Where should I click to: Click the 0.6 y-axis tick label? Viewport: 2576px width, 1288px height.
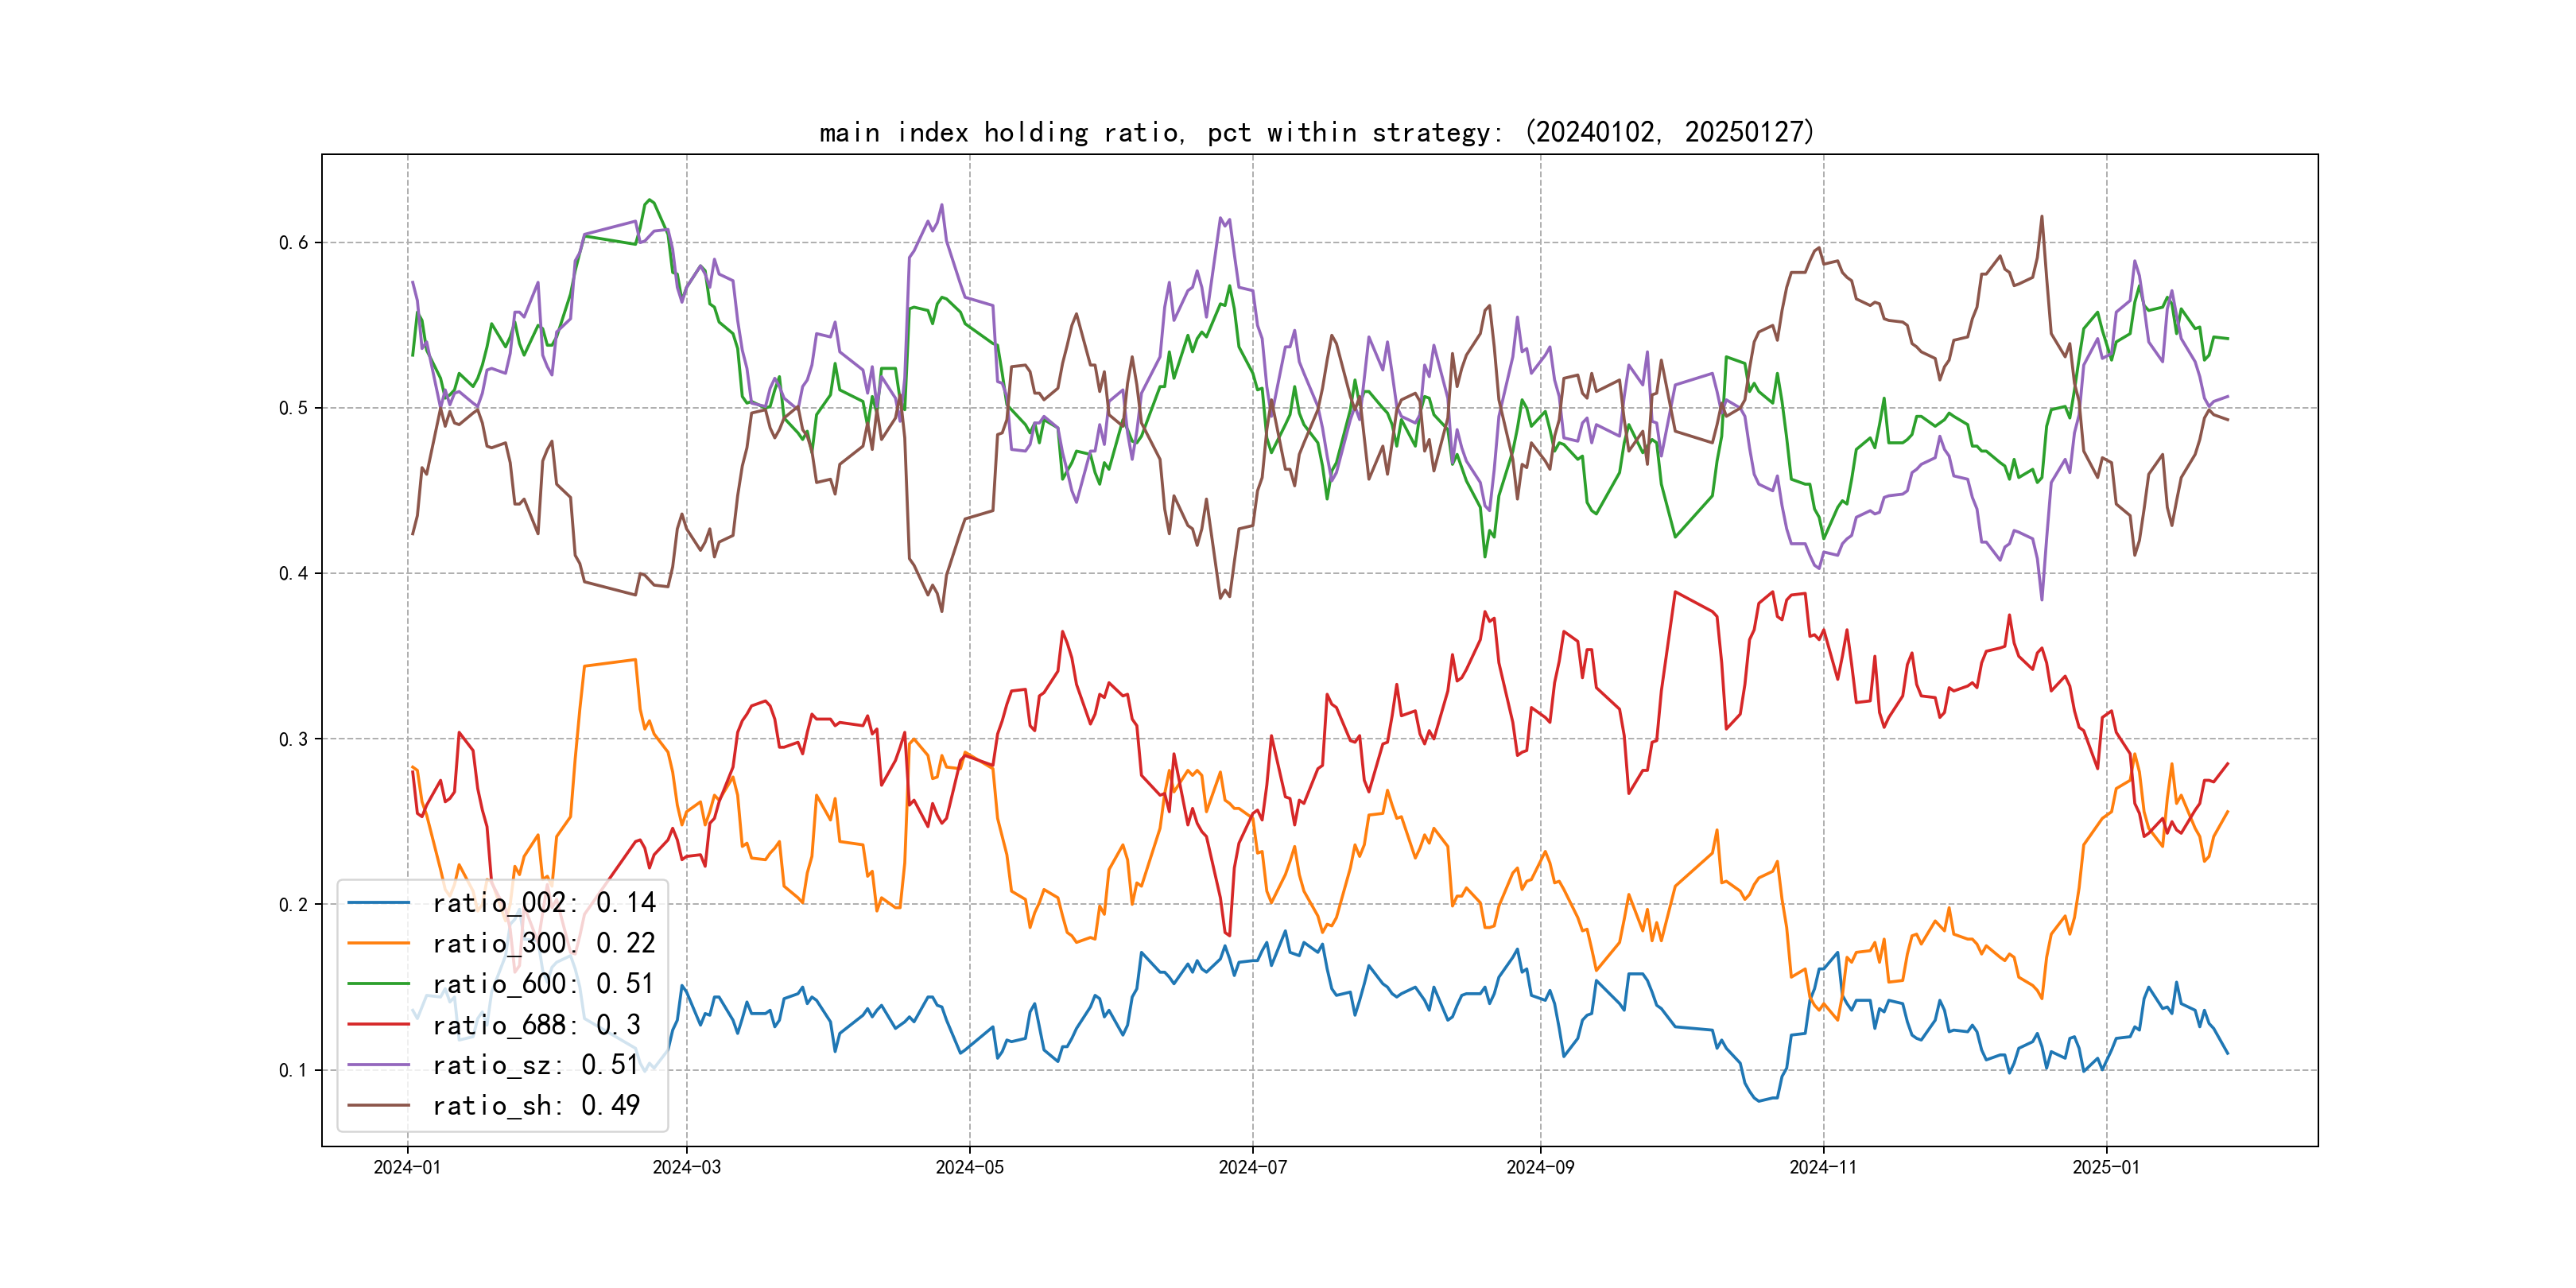pyautogui.click(x=293, y=243)
